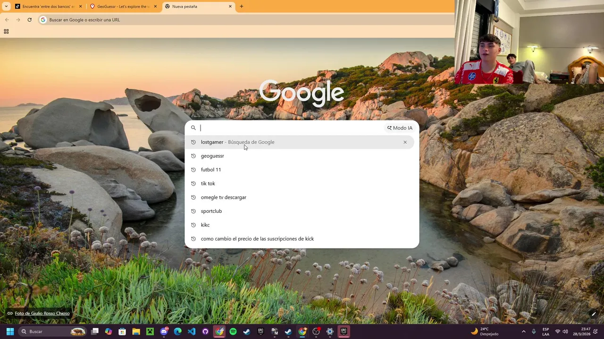Click the Google logo doodle
The image size is (604, 339).
point(302,92)
